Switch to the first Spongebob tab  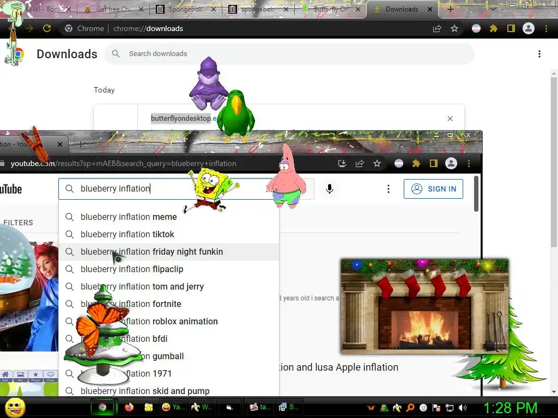coord(186,9)
